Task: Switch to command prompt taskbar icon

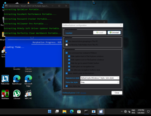Action: 86,111
